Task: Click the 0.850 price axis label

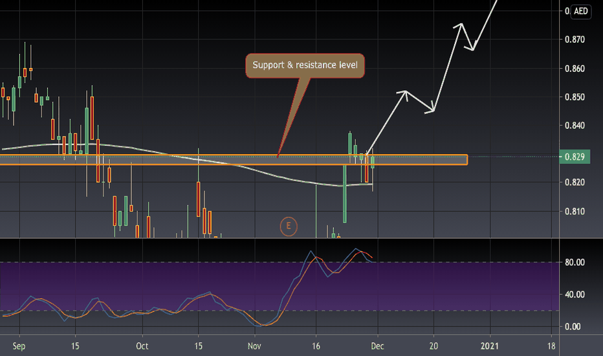Action: tap(575, 97)
